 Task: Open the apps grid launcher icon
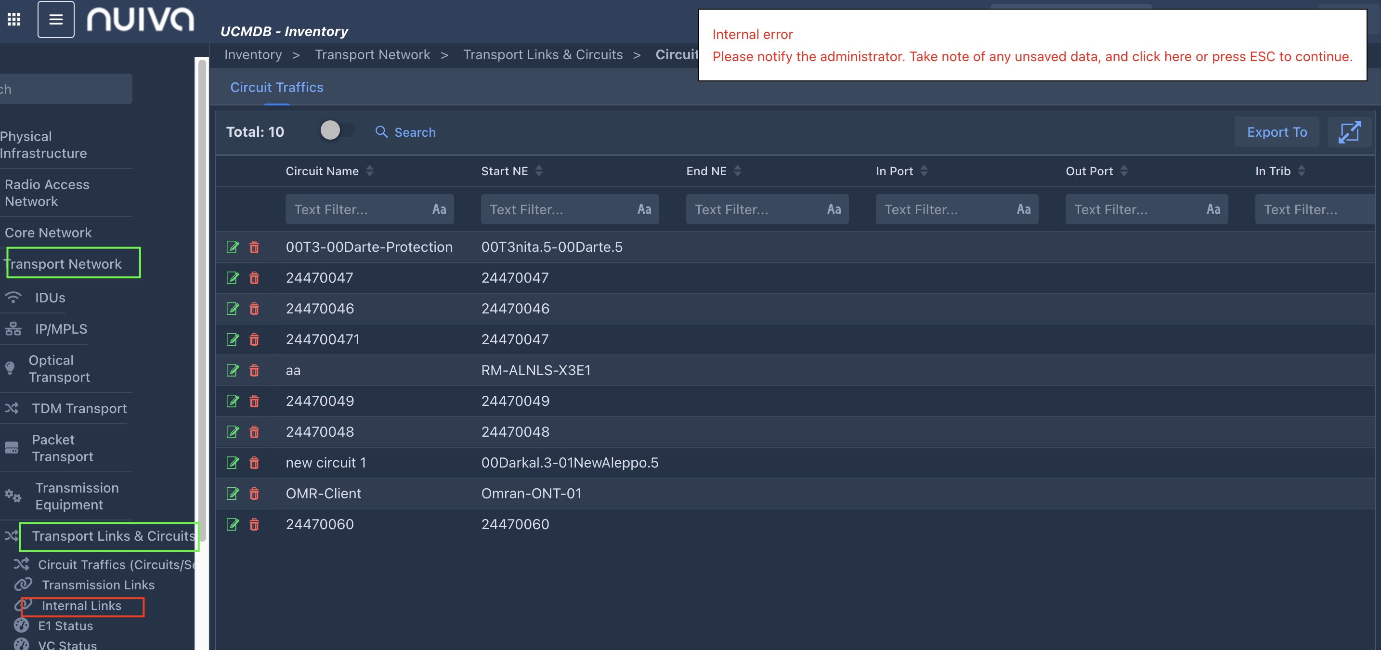[14, 19]
